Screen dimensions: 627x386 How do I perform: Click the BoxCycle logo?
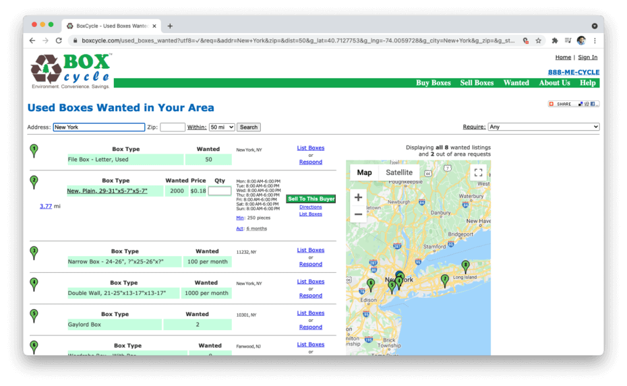tap(71, 71)
